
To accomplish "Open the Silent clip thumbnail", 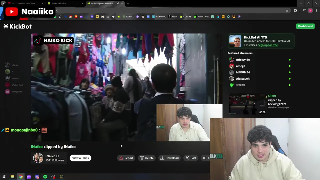I will tap(248, 104).
